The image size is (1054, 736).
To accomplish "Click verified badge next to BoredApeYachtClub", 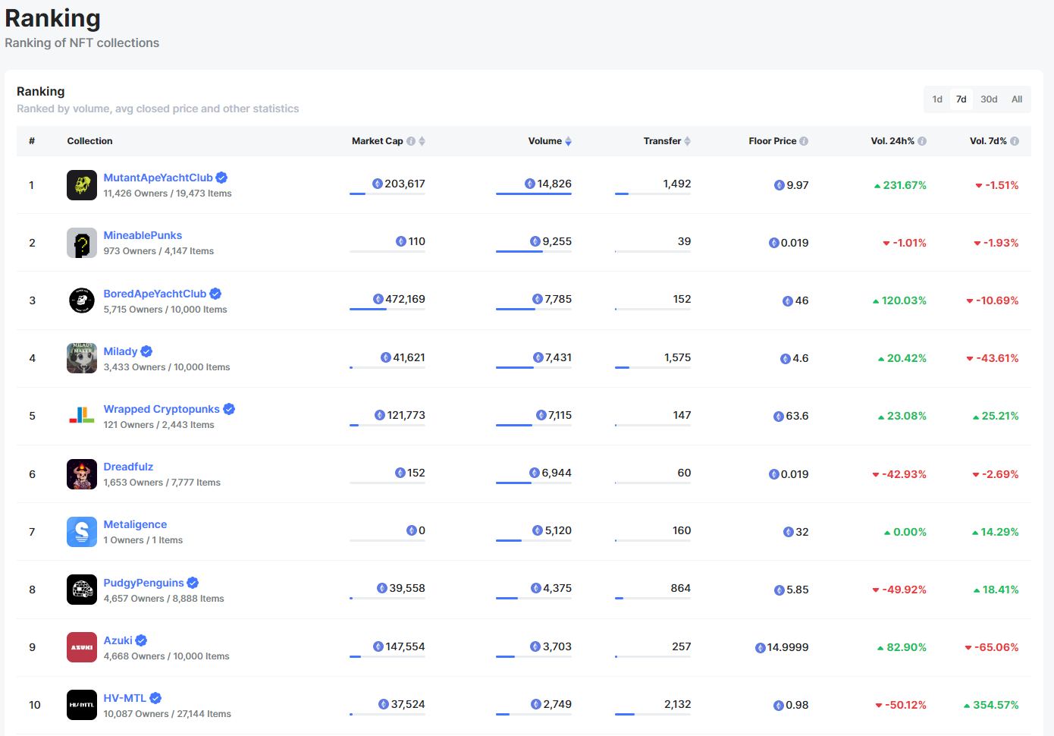I will [x=215, y=294].
